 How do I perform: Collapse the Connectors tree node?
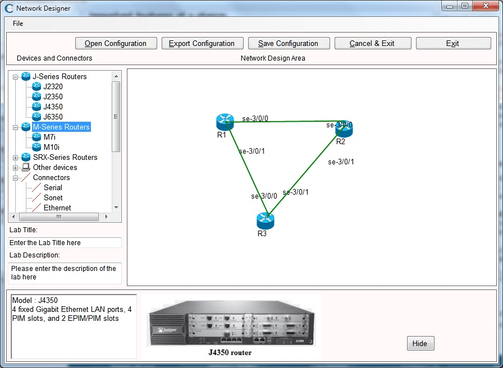point(16,178)
